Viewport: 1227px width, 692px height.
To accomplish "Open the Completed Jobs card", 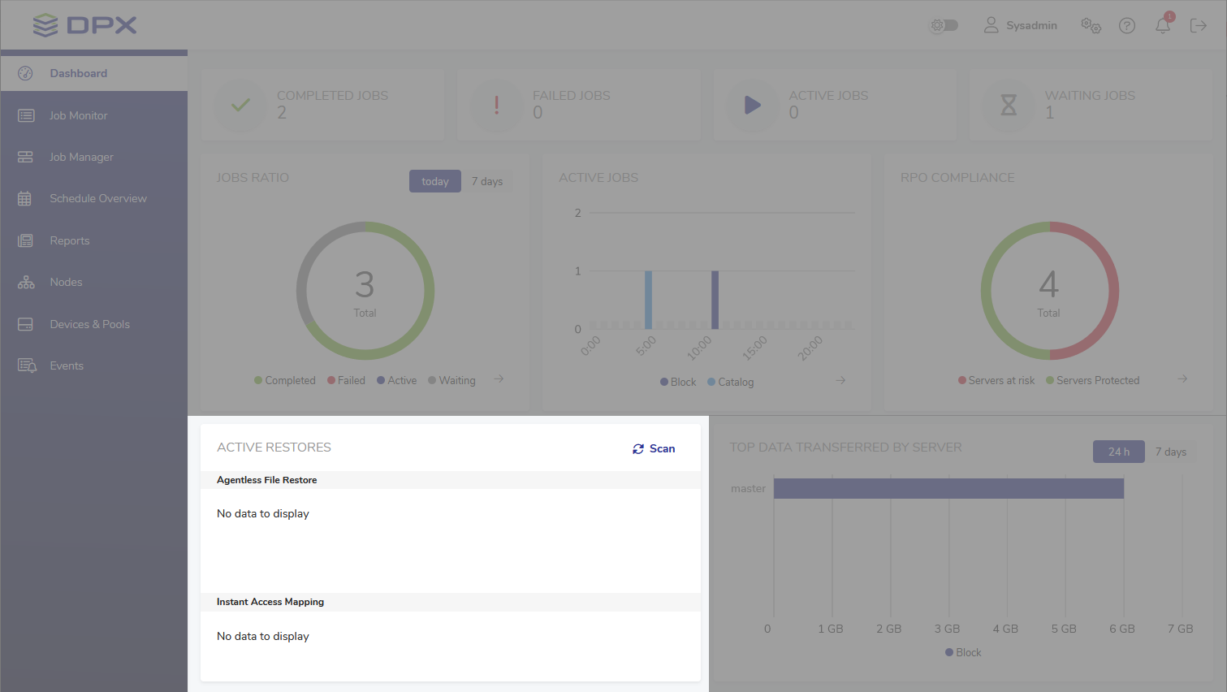I will (322, 105).
